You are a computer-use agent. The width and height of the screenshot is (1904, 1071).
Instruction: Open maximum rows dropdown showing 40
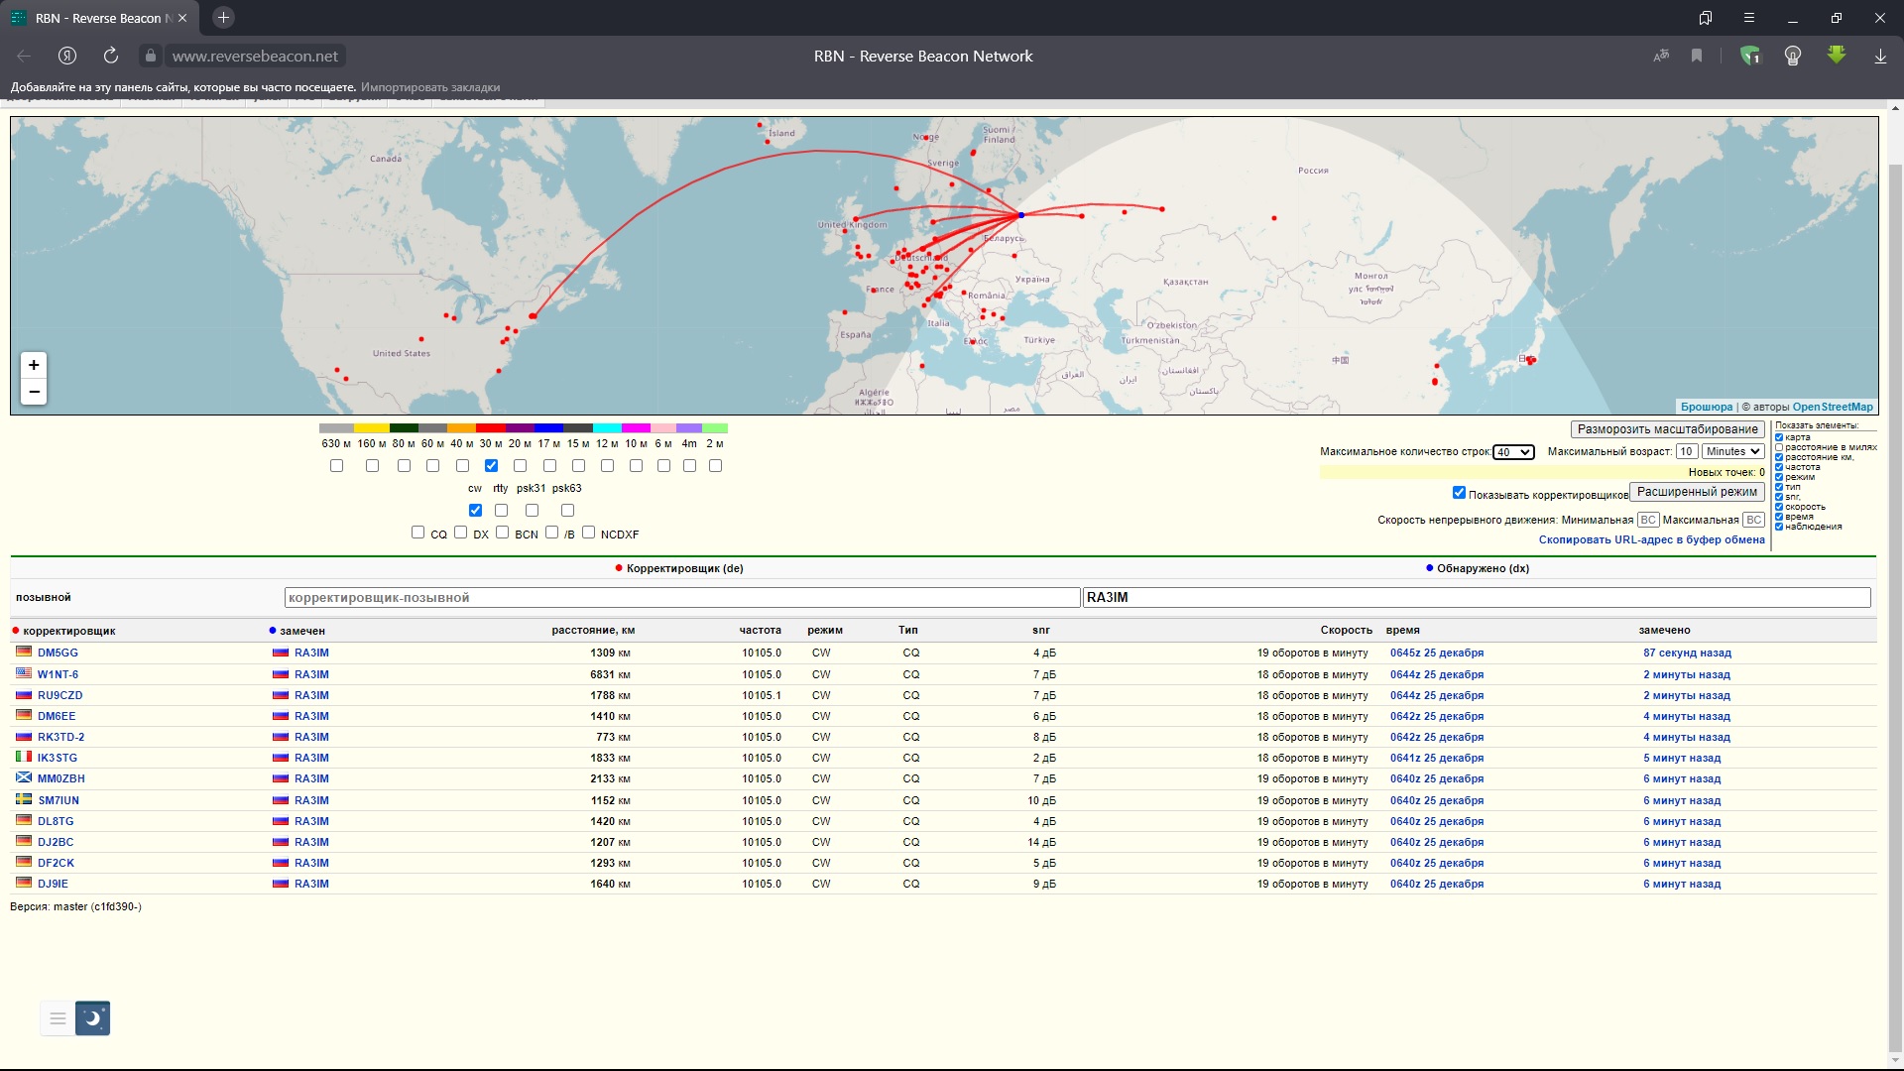click(1513, 452)
